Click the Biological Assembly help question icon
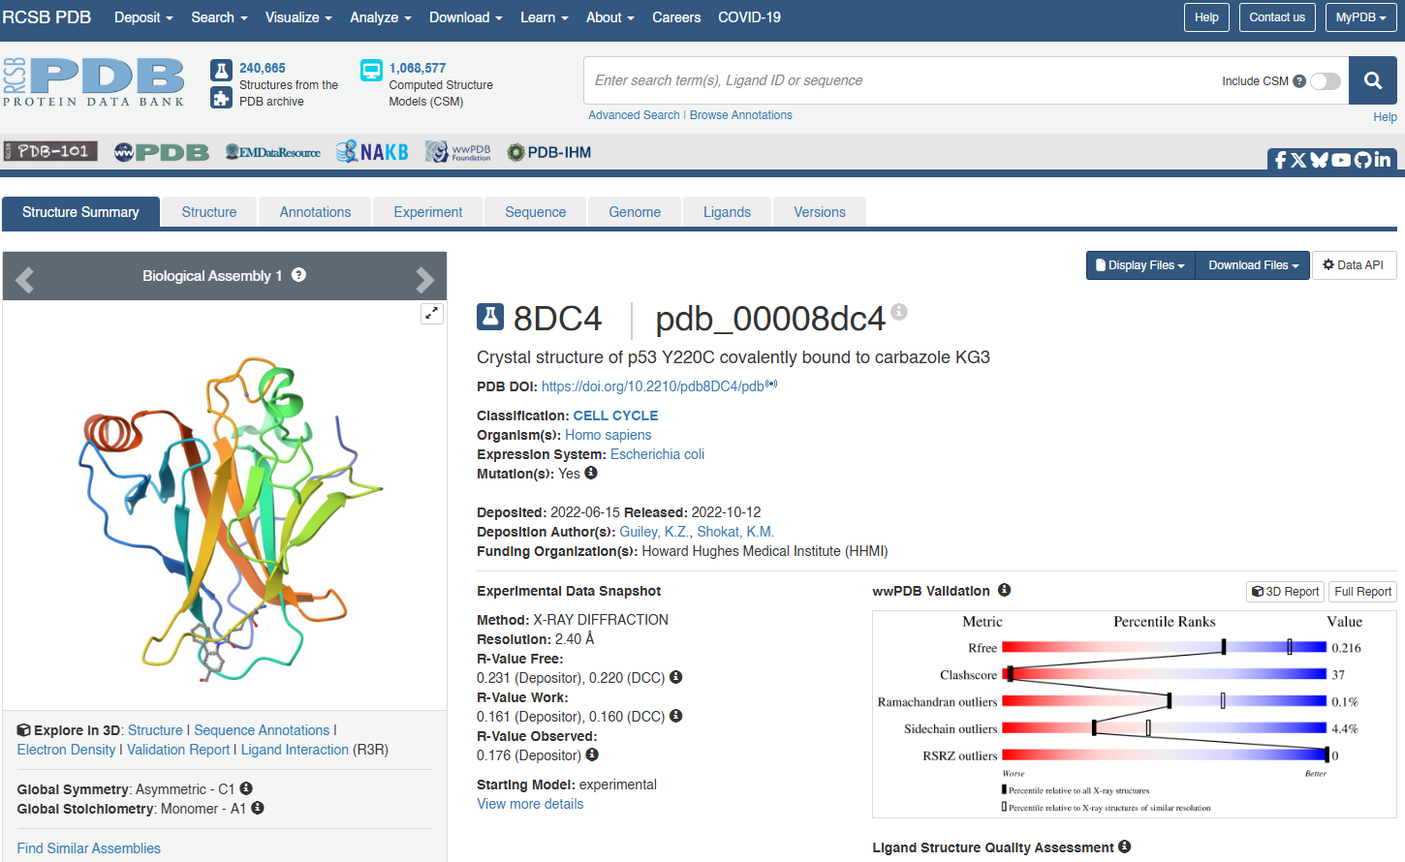 click(298, 275)
